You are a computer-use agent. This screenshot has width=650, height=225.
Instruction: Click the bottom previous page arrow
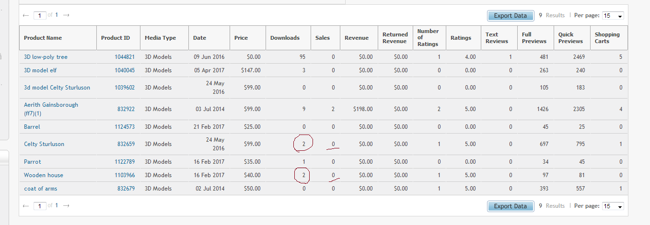26,206
